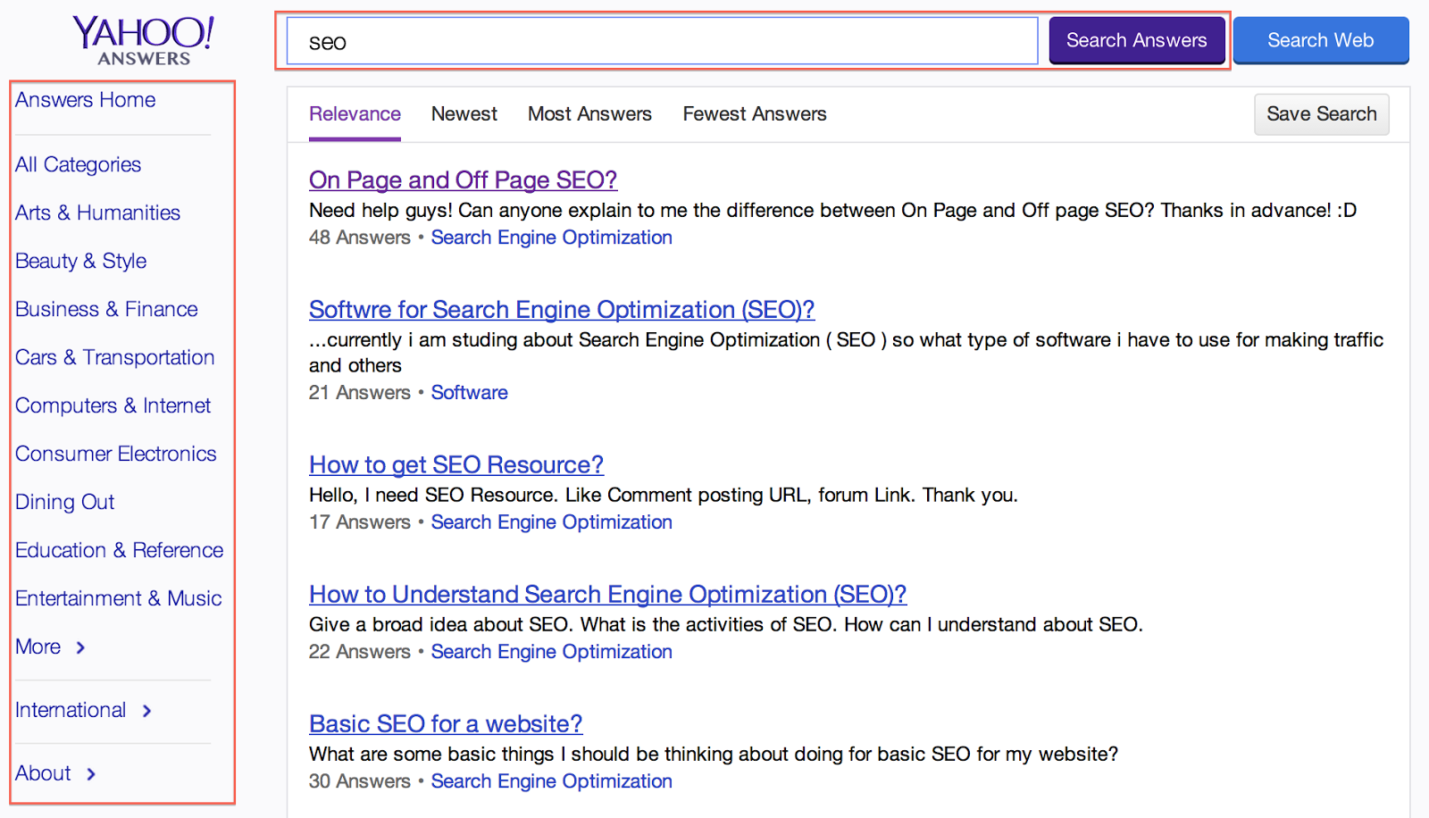1429x818 pixels.
Task: Click the Yahoo Answers logo
Action: coord(143,40)
